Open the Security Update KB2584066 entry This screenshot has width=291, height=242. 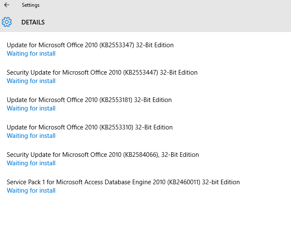click(103, 155)
